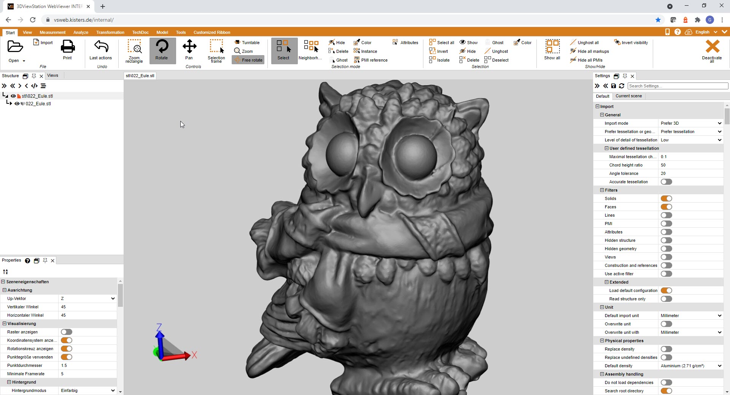
Task: Open a file with the Open folder icon
Action: (x=15, y=47)
